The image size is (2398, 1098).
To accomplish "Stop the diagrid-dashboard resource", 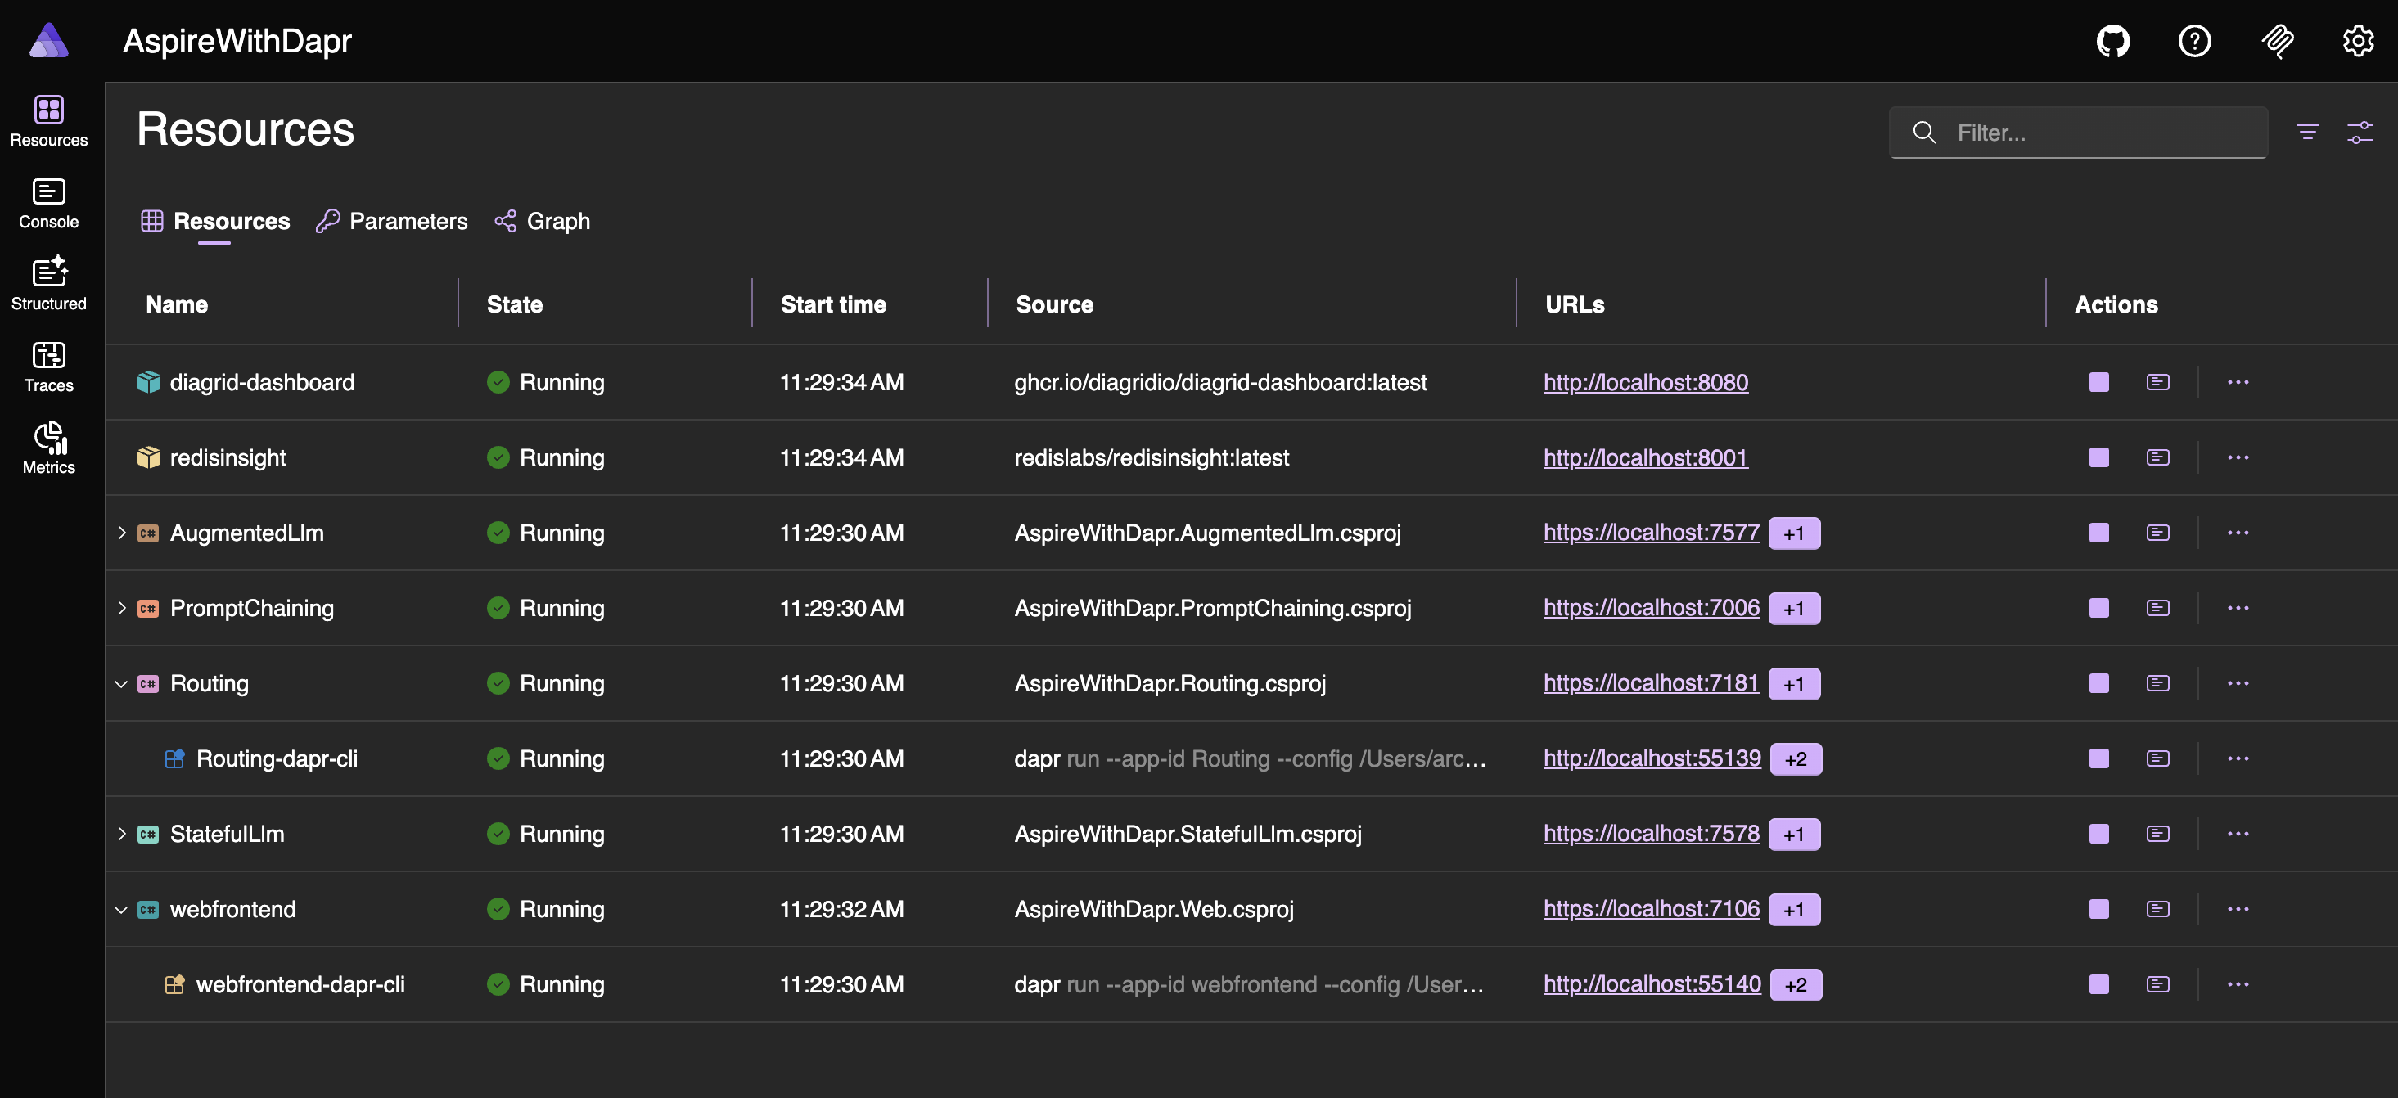I will 2098,382.
